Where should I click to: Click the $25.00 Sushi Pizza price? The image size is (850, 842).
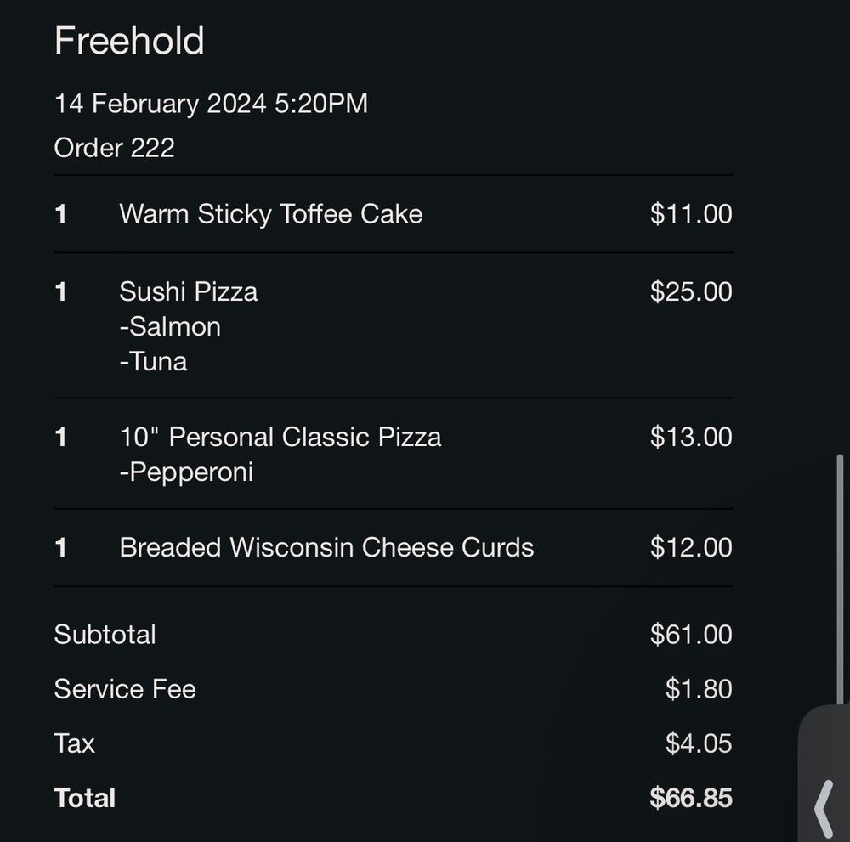coord(690,291)
